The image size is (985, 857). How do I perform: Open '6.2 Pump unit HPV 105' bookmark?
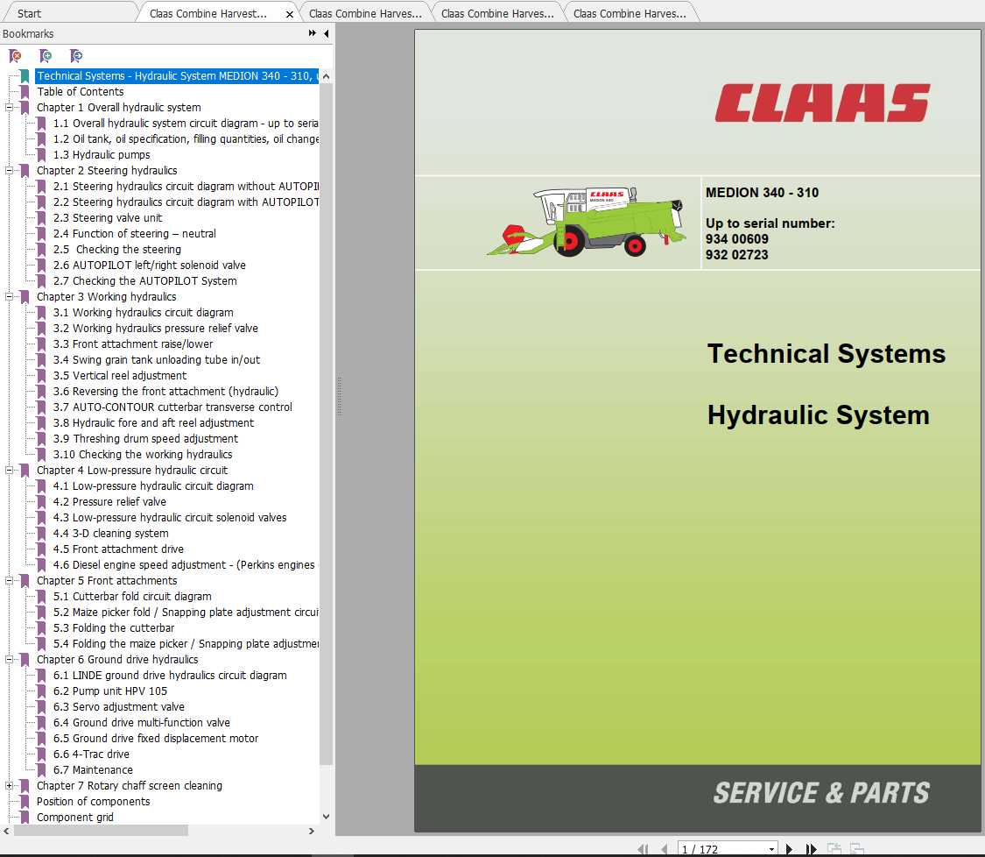(112, 691)
